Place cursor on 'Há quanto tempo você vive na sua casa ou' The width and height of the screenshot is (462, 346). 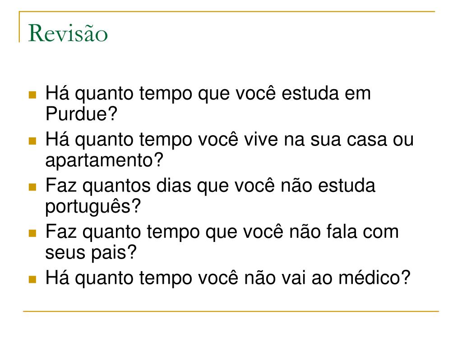tap(230, 140)
